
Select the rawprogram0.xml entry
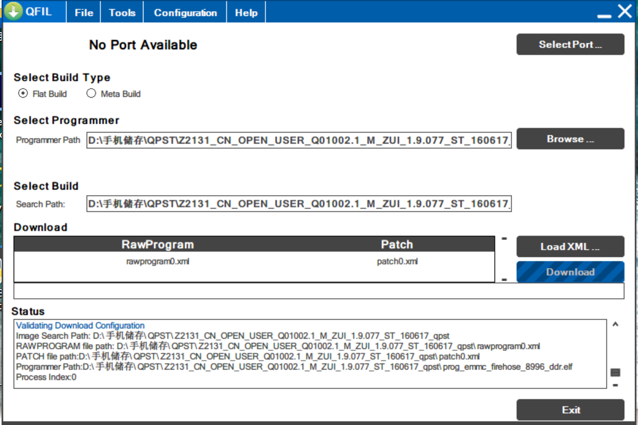(x=158, y=261)
